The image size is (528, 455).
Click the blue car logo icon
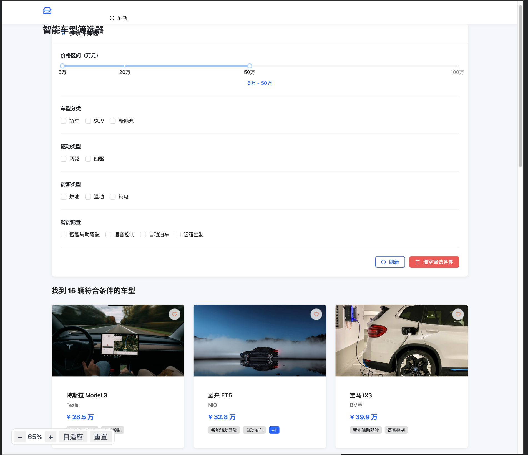pos(47,11)
